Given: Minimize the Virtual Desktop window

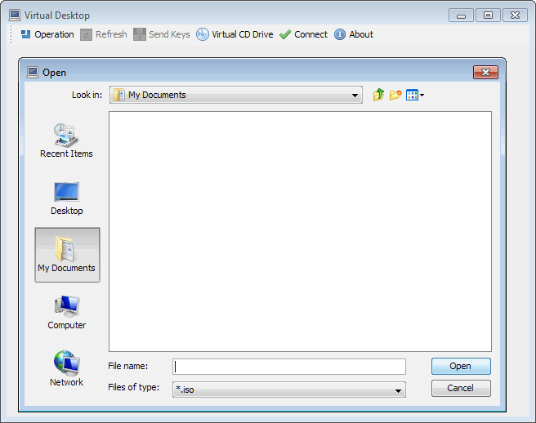Looking at the screenshot, I should click(461, 16).
